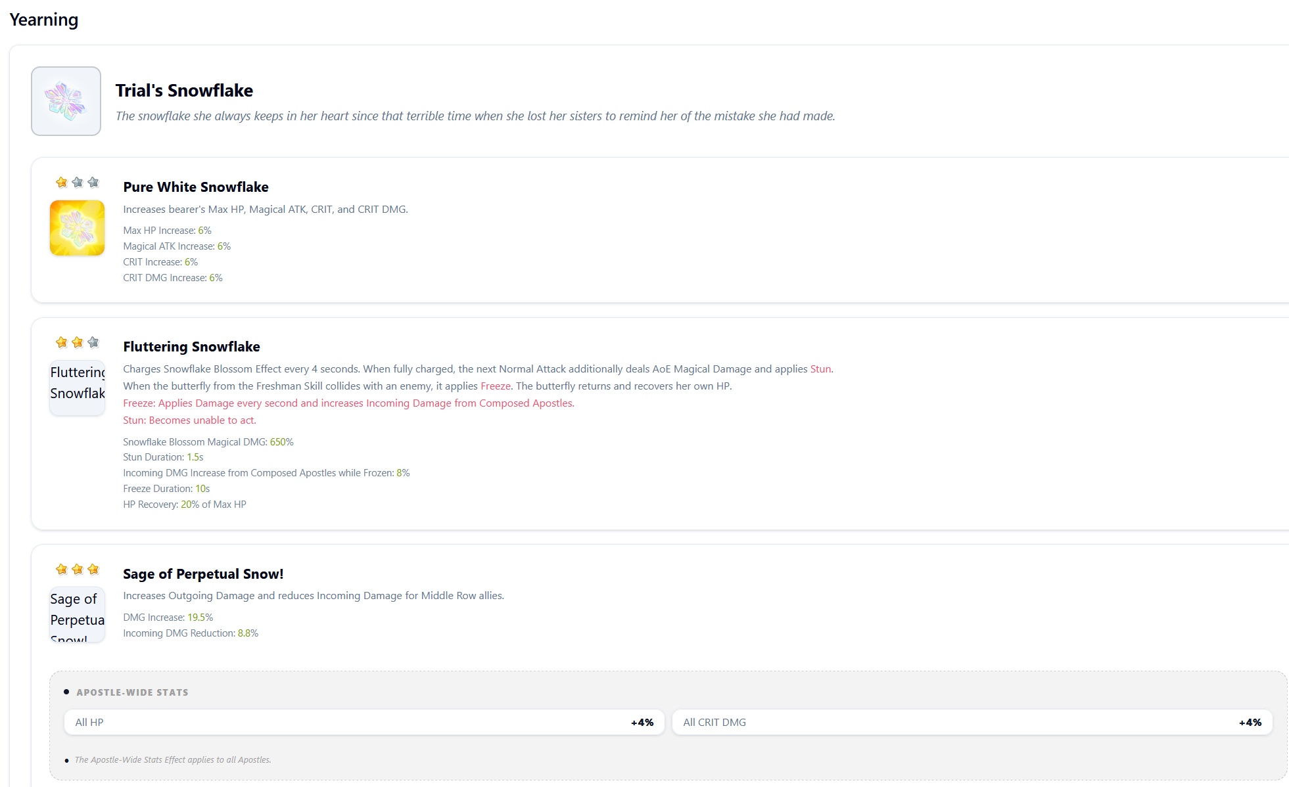This screenshot has height=787, width=1289.
Task: Click the Sage of Perpetual Snow image placeholder
Action: tap(78, 614)
